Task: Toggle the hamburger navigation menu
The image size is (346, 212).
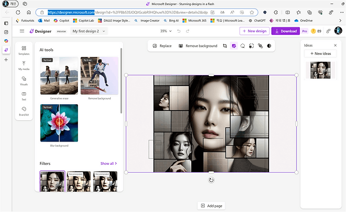Action: click(x=22, y=31)
